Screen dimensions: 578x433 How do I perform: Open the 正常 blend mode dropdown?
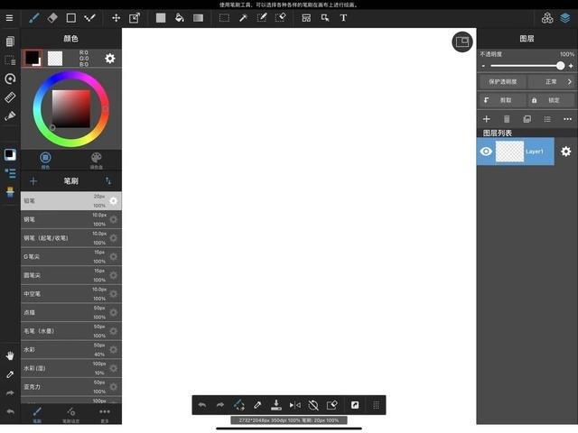click(553, 81)
